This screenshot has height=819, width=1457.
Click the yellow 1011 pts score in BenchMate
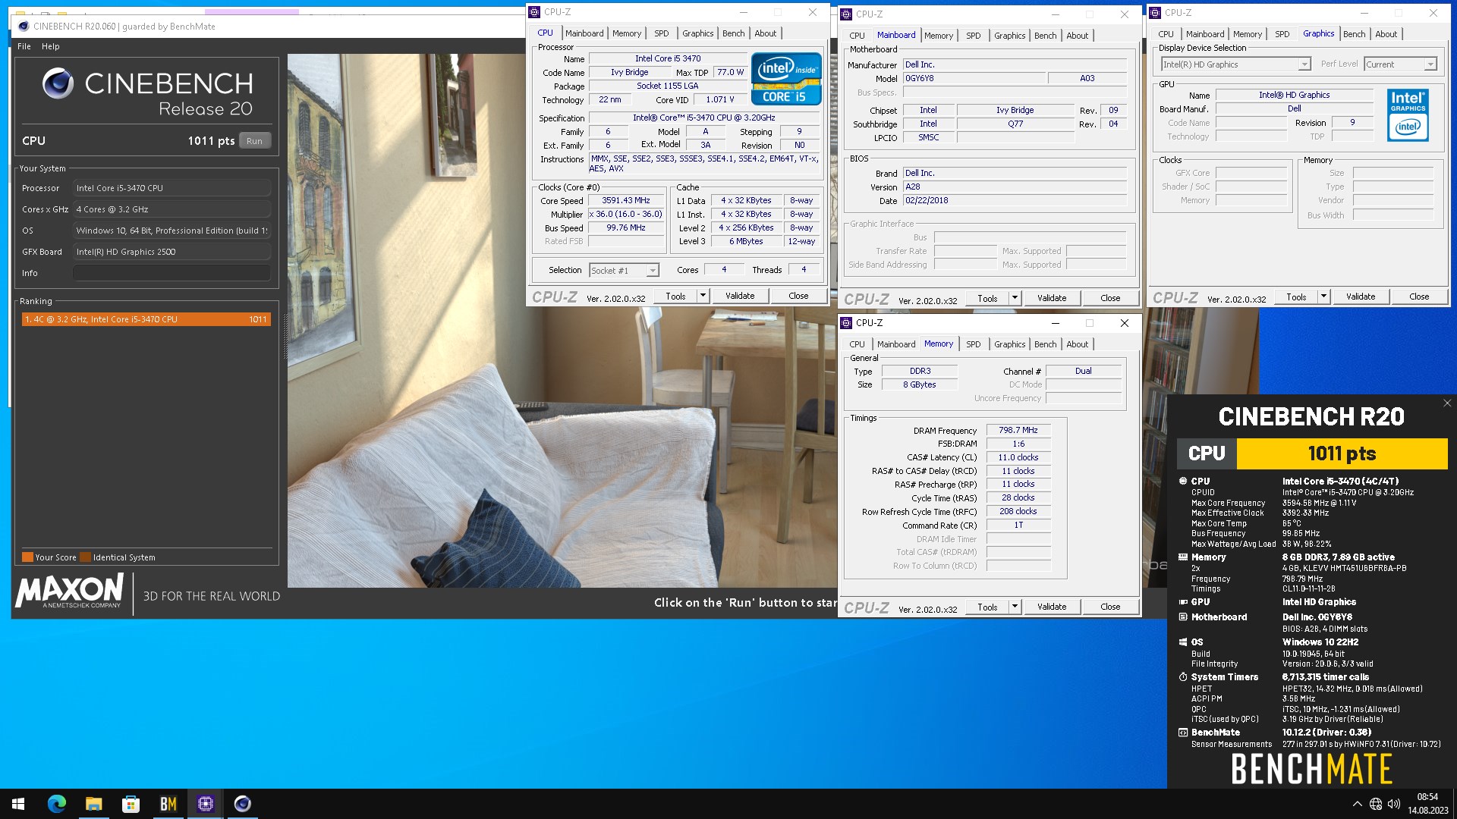point(1342,453)
